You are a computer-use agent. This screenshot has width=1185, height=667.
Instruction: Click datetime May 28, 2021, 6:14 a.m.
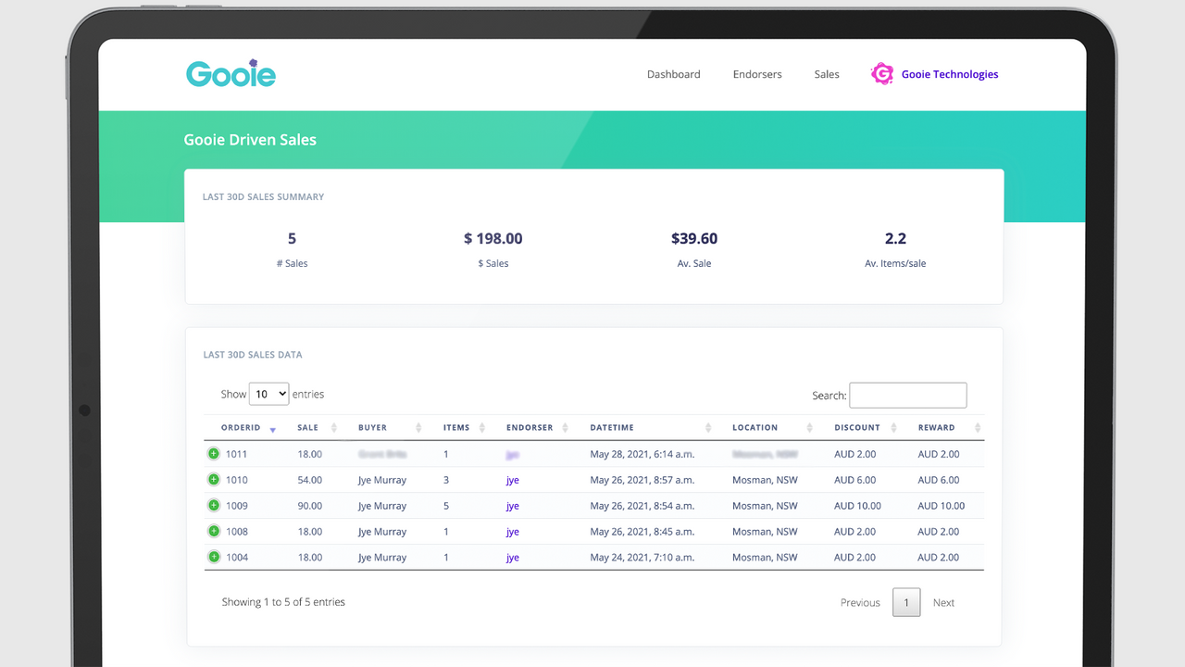(642, 454)
